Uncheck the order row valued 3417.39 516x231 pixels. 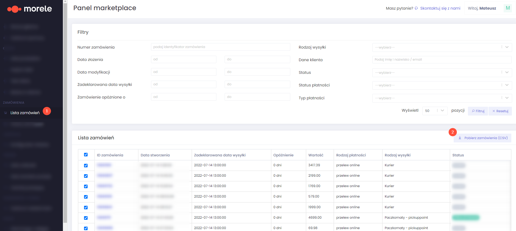(x=86, y=165)
